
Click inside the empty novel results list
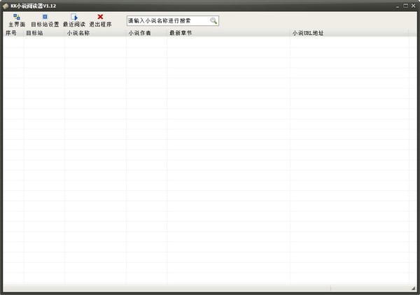tap(210, 161)
